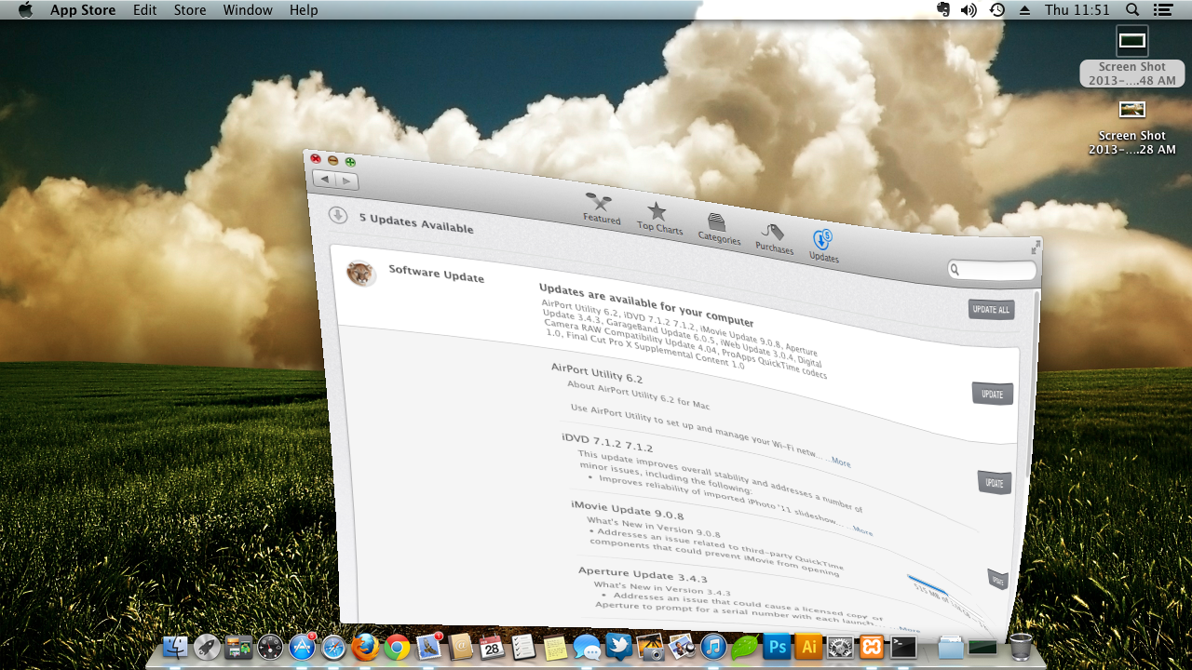Open Messages from the Dock
The height and width of the screenshot is (670, 1192).
[x=587, y=647]
